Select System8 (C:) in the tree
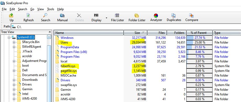This screenshot has height=102, width=241. pos(26,37)
